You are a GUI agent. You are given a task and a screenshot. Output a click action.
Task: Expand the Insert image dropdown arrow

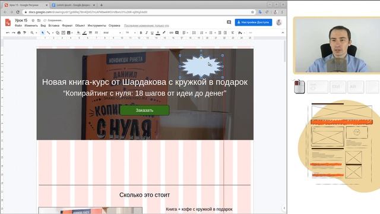(72, 33)
